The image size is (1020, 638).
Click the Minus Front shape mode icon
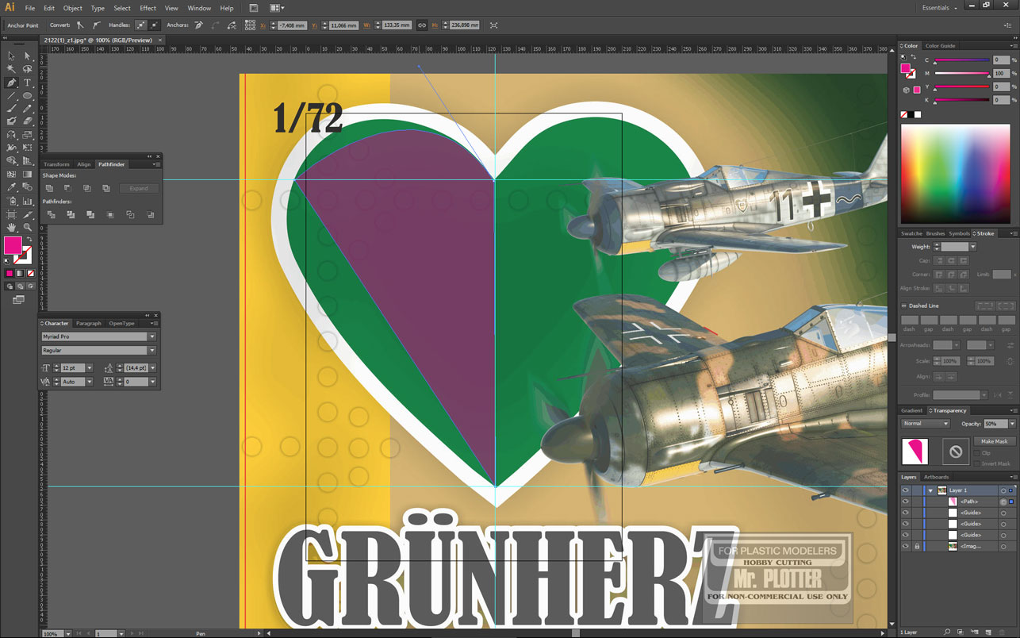(68, 188)
